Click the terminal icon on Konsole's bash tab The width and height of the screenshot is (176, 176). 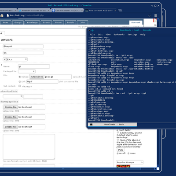click(91, 125)
